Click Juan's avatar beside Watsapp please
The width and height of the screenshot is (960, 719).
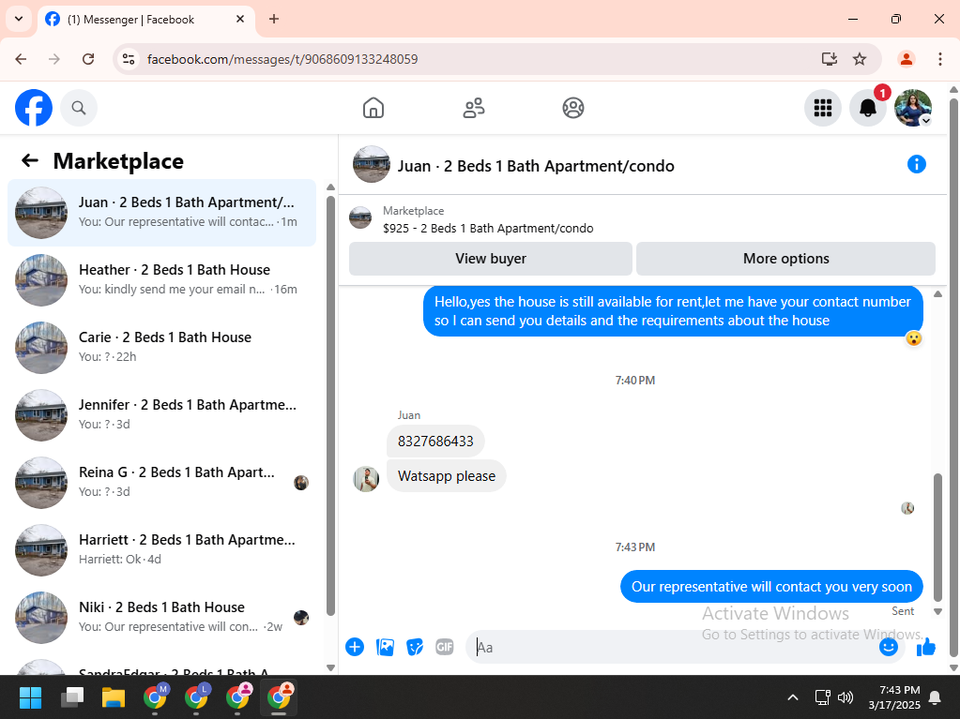[365, 479]
